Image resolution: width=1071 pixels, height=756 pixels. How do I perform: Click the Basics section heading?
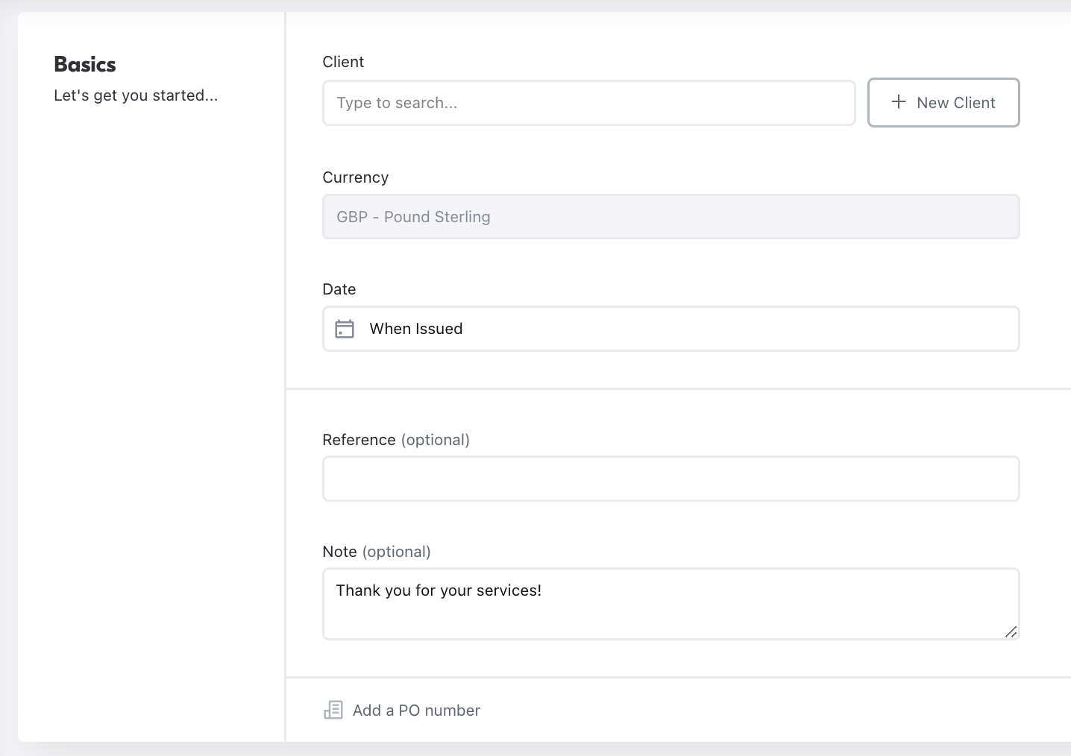85,65
